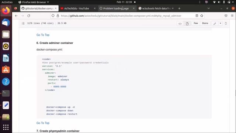Open the Pocket save icon
This screenshot has height=133, width=236.
click(226, 16)
